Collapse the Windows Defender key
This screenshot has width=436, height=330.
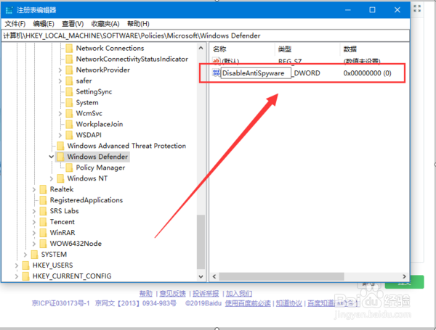pos(51,157)
